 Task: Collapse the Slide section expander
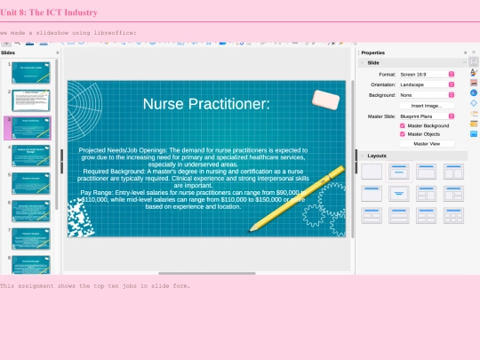(363, 63)
